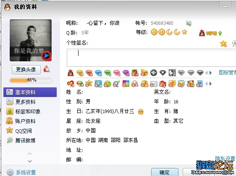This screenshot has height=176, width=236.
Task: Click the up chevron in the sidebar
Action: (x=30, y=154)
